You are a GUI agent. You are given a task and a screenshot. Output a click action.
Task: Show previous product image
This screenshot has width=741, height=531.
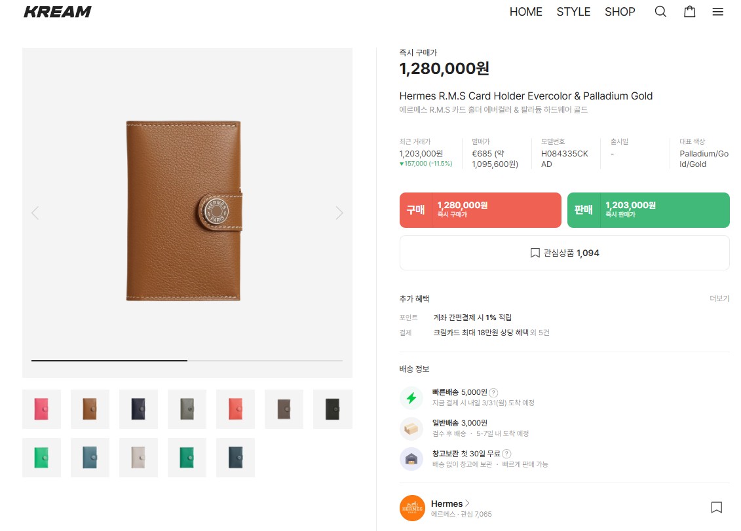point(35,213)
